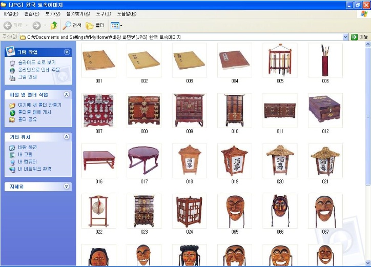Go up one folder level
Screen dimensions: 371x267
54,25
